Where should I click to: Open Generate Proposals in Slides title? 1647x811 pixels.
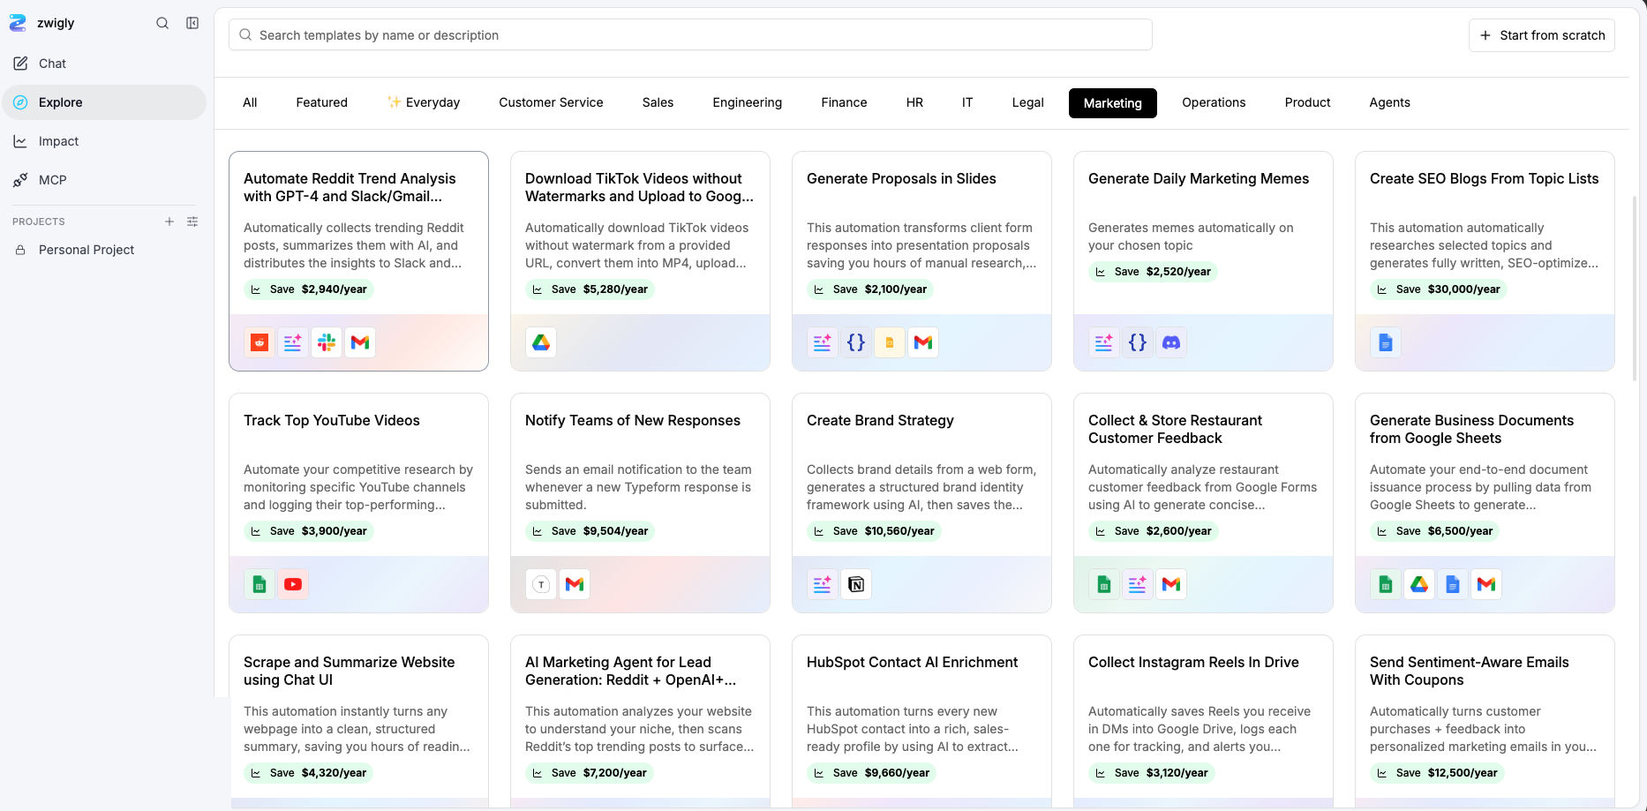click(x=901, y=178)
